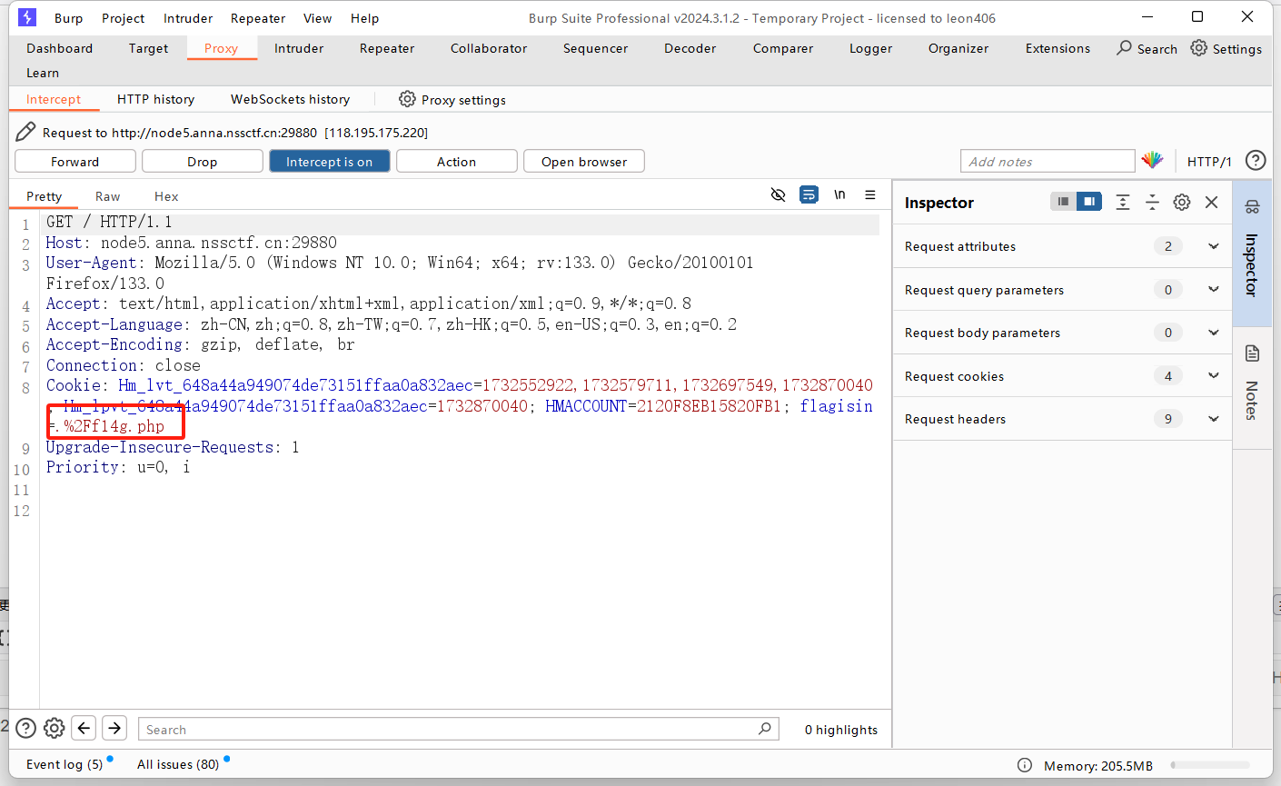Open All issues (80) status item
This screenshot has width=1281, height=786.
pyautogui.click(x=178, y=764)
